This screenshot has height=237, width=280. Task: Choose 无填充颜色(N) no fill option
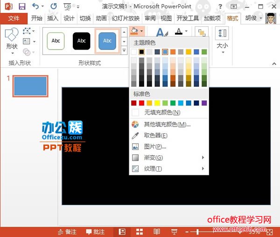(169, 113)
